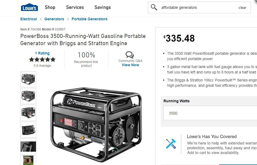
Task: Click the search magnifying glass icon
Action: click(154, 7)
